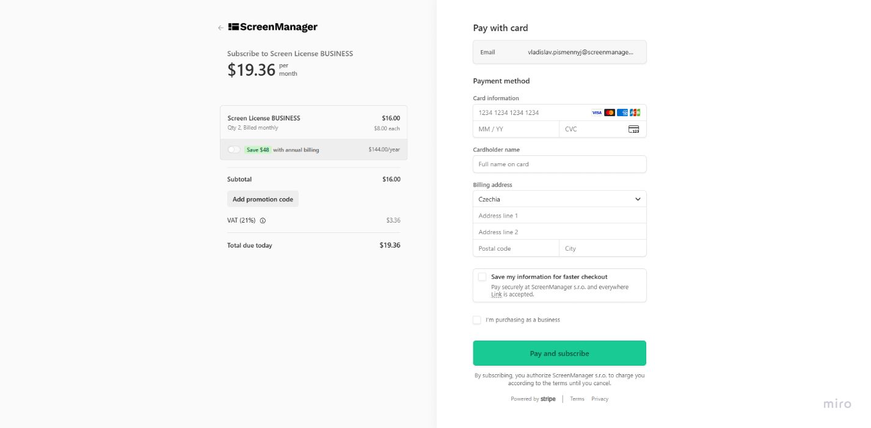Toggle the annual billing switch

point(234,150)
